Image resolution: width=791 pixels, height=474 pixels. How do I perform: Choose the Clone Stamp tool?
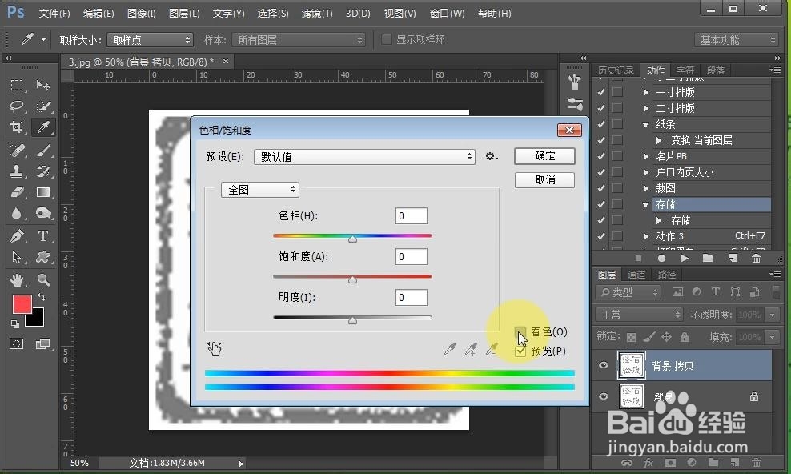pos(18,171)
